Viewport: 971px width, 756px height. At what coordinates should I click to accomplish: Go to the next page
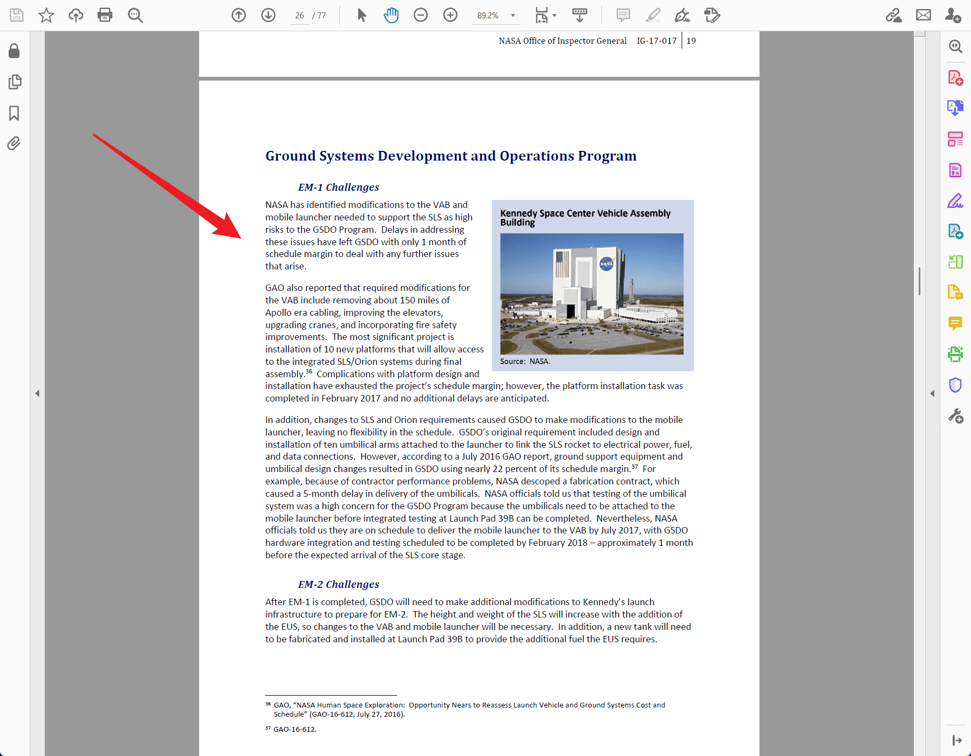coord(268,15)
